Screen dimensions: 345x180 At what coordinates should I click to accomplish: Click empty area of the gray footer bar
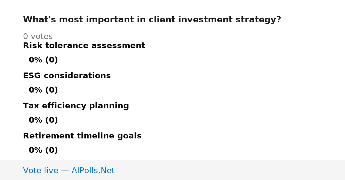pyautogui.click(x=230, y=170)
